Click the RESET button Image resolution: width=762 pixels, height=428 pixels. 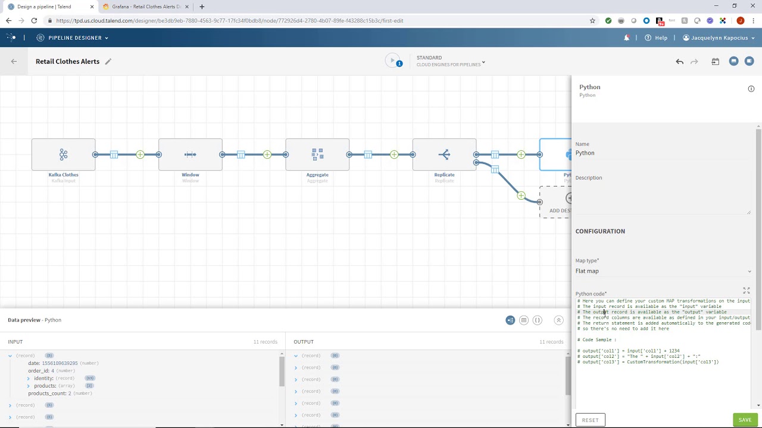pyautogui.click(x=591, y=420)
